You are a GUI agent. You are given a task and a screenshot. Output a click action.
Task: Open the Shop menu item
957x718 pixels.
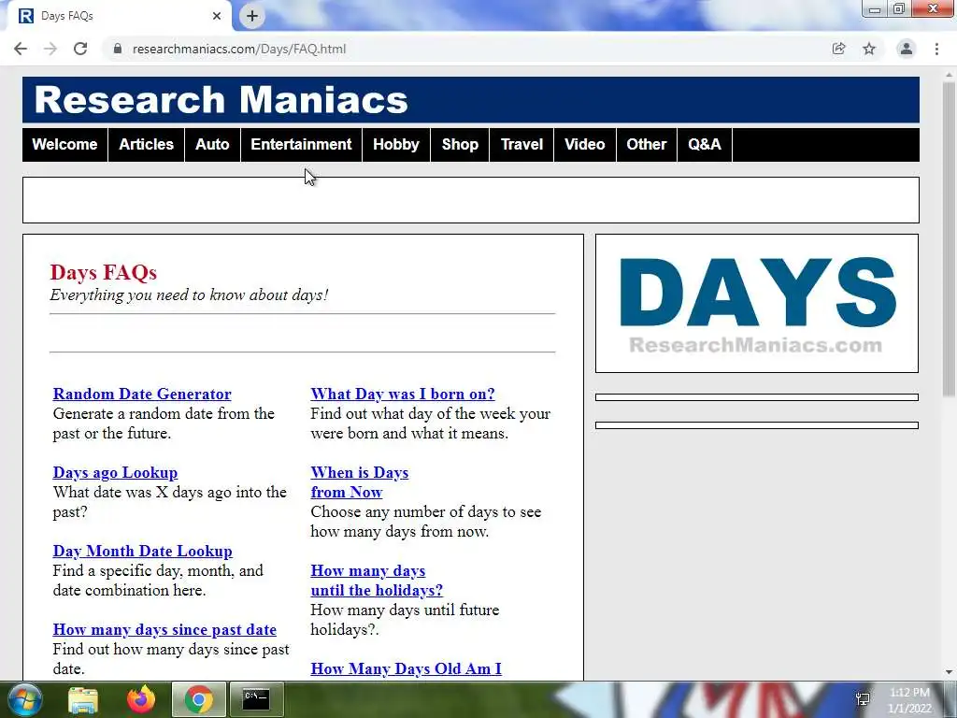pyautogui.click(x=460, y=145)
